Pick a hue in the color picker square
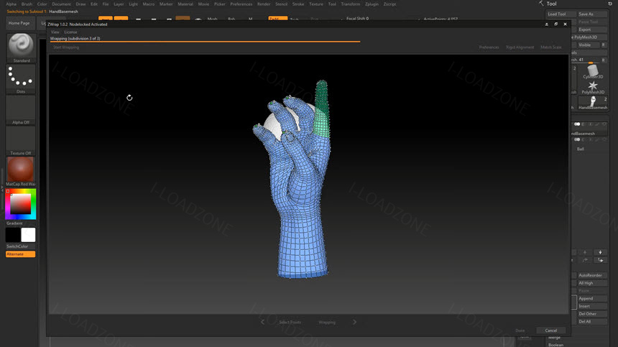 (21, 203)
